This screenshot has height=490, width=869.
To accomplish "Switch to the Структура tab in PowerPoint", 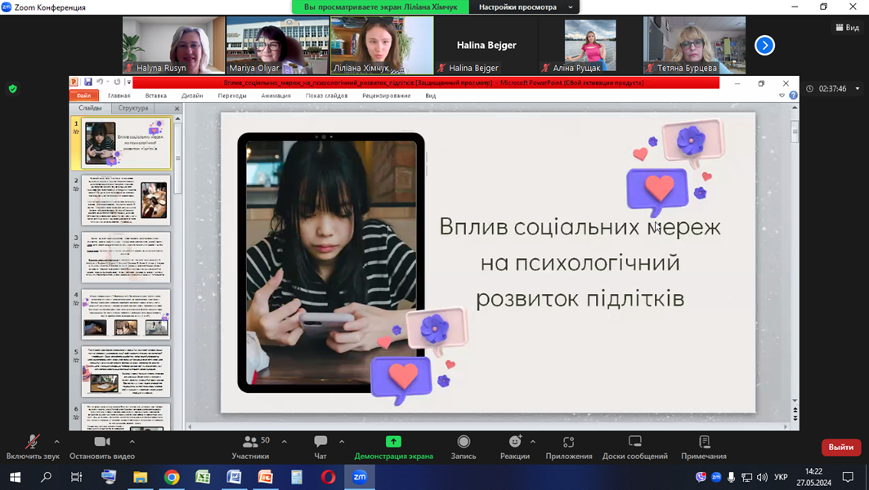I will pos(133,108).
